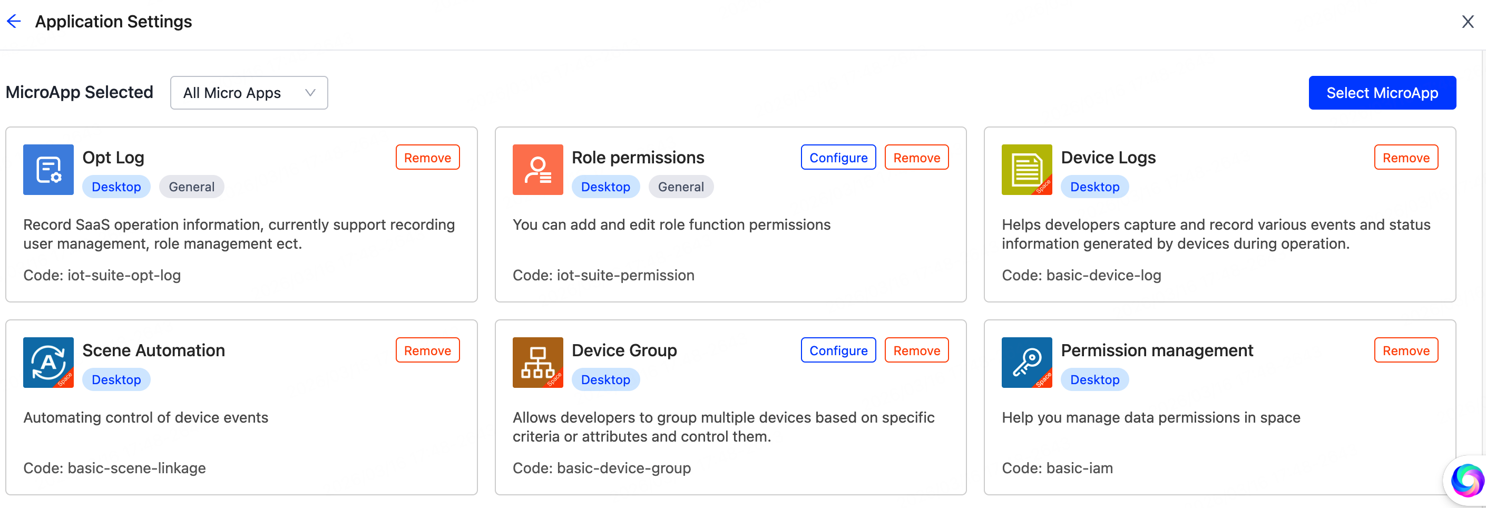The width and height of the screenshot is (1486, 508).
Task: Click the back arrow beside Application Settings
Action: (13, 21)
